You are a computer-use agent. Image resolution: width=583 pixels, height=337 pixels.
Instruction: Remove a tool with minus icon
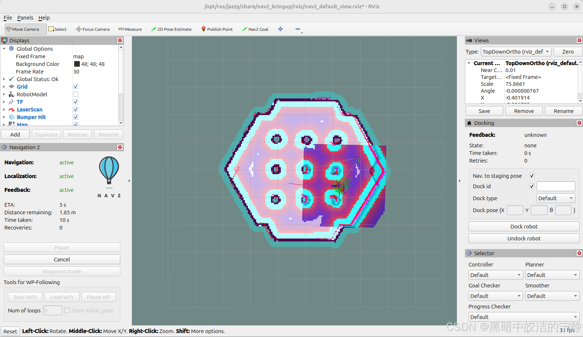coord(298,29)
